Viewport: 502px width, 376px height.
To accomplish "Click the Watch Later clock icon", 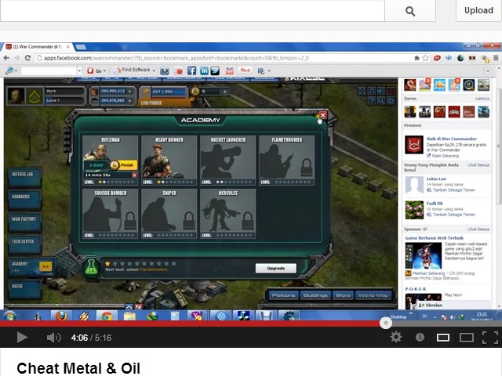I will pos(420,338).
